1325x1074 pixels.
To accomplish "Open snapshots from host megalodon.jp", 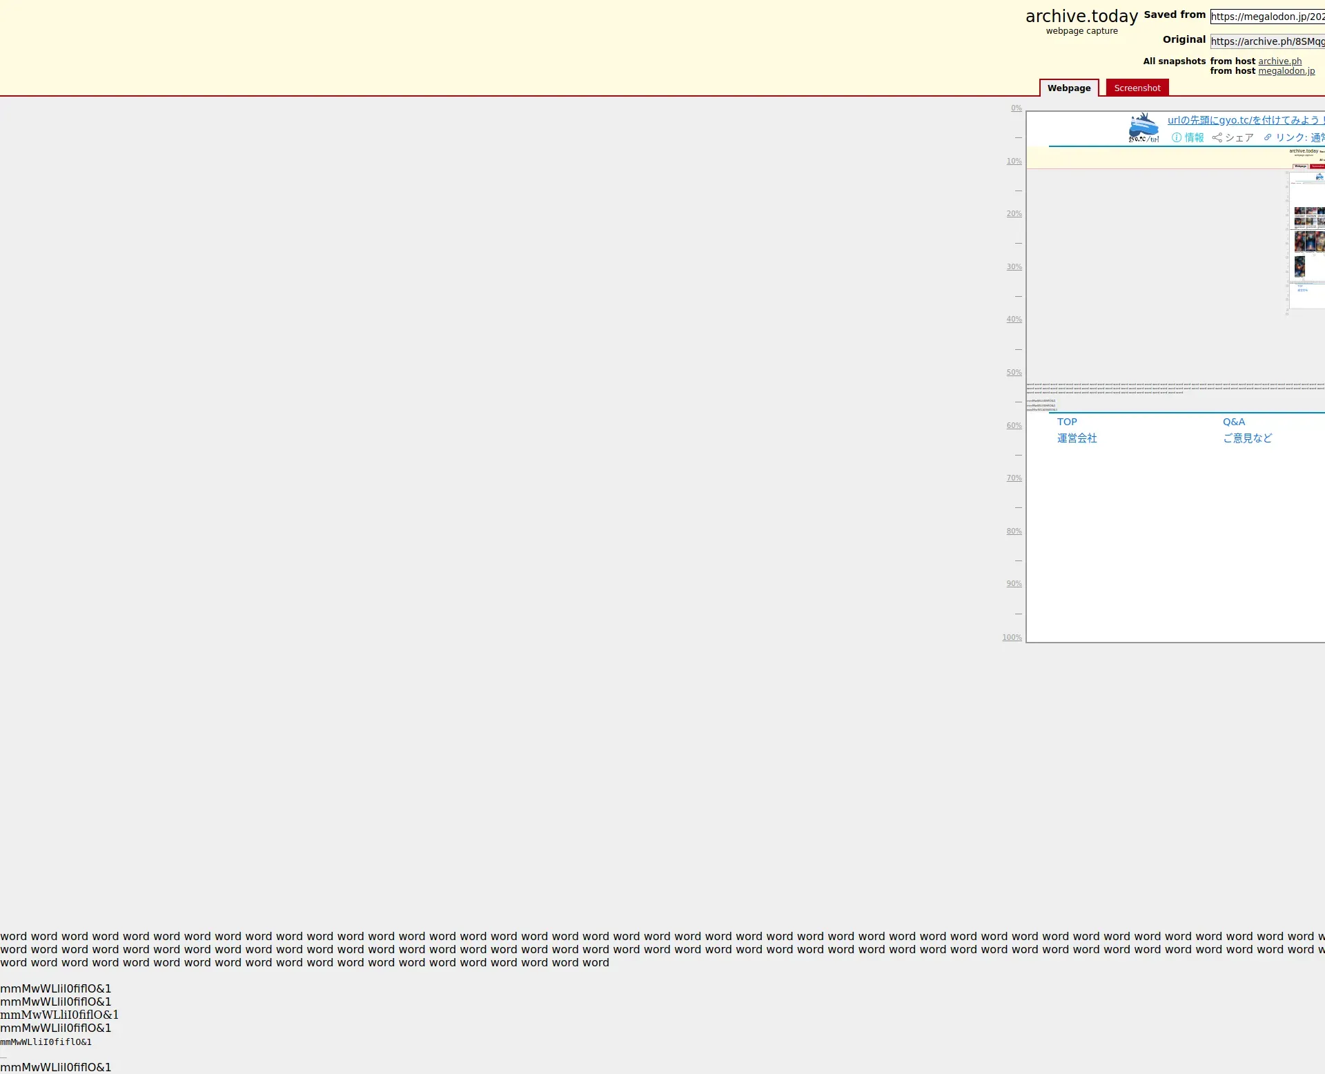I will pyautogui.click(x=1286, y=71).
